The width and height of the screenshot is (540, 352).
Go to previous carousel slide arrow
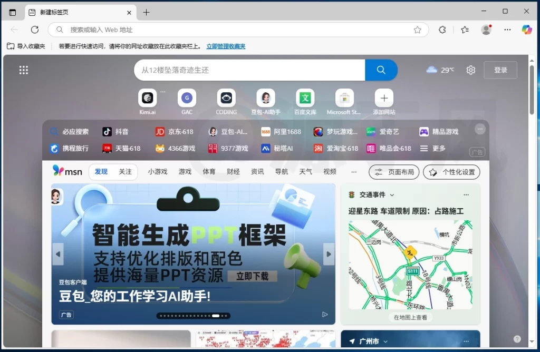click(58, 255)
